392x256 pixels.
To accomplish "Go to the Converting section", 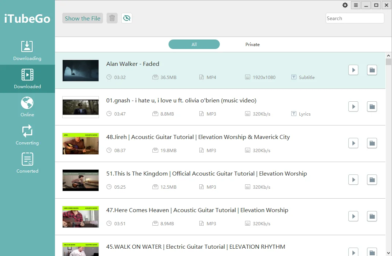I will [27, 135].
